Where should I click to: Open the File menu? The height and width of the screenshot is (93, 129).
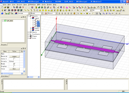[5, 5]
